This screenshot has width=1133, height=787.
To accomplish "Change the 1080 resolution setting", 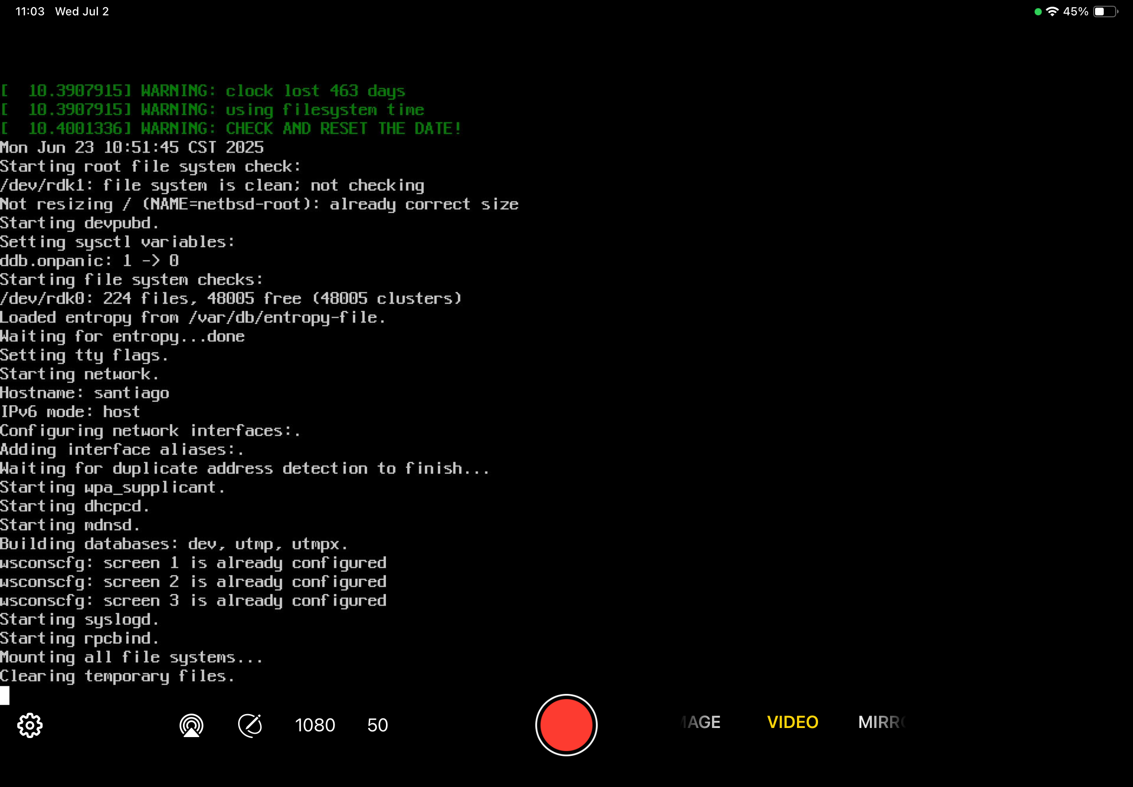I will pos(314,725).
